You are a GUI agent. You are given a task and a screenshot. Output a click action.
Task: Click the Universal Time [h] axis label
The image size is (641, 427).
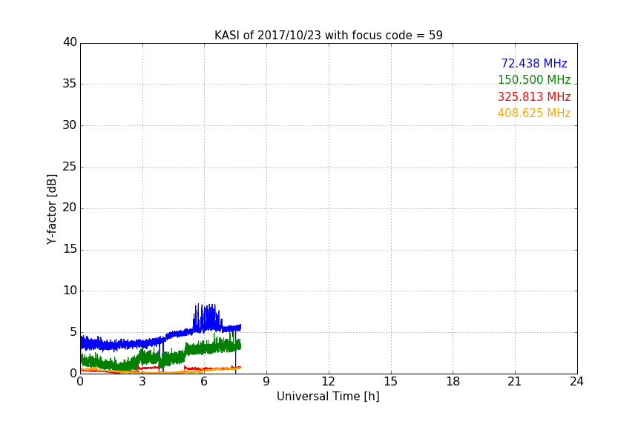click(x=328, y=397)
